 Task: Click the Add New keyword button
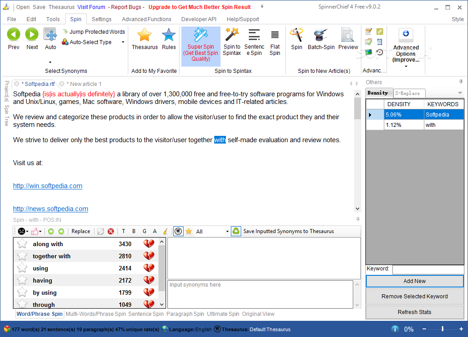coord(414,281)
